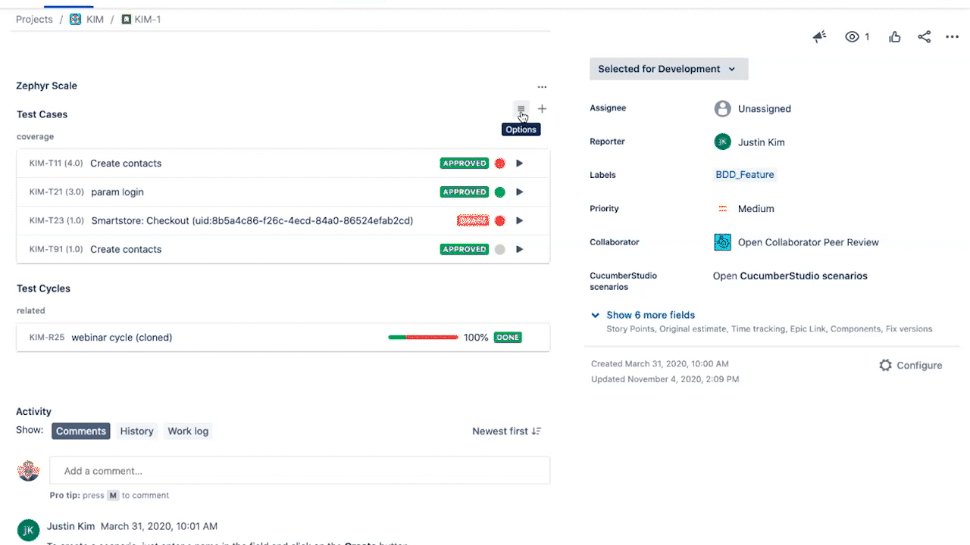Click APPROVED badge on param login row
The image size is (970, 545).
tap(465, 192)
